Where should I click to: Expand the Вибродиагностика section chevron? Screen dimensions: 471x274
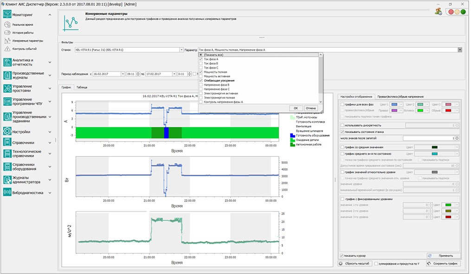(50, 193)
